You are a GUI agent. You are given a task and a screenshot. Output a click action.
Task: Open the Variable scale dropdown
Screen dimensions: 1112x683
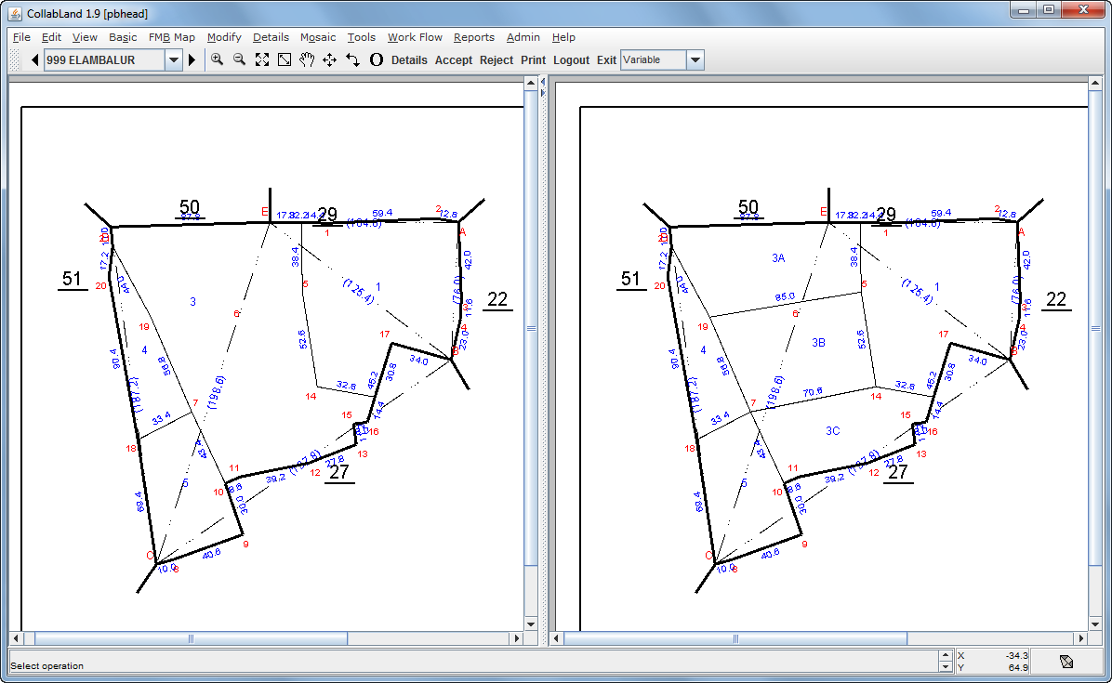695,60
